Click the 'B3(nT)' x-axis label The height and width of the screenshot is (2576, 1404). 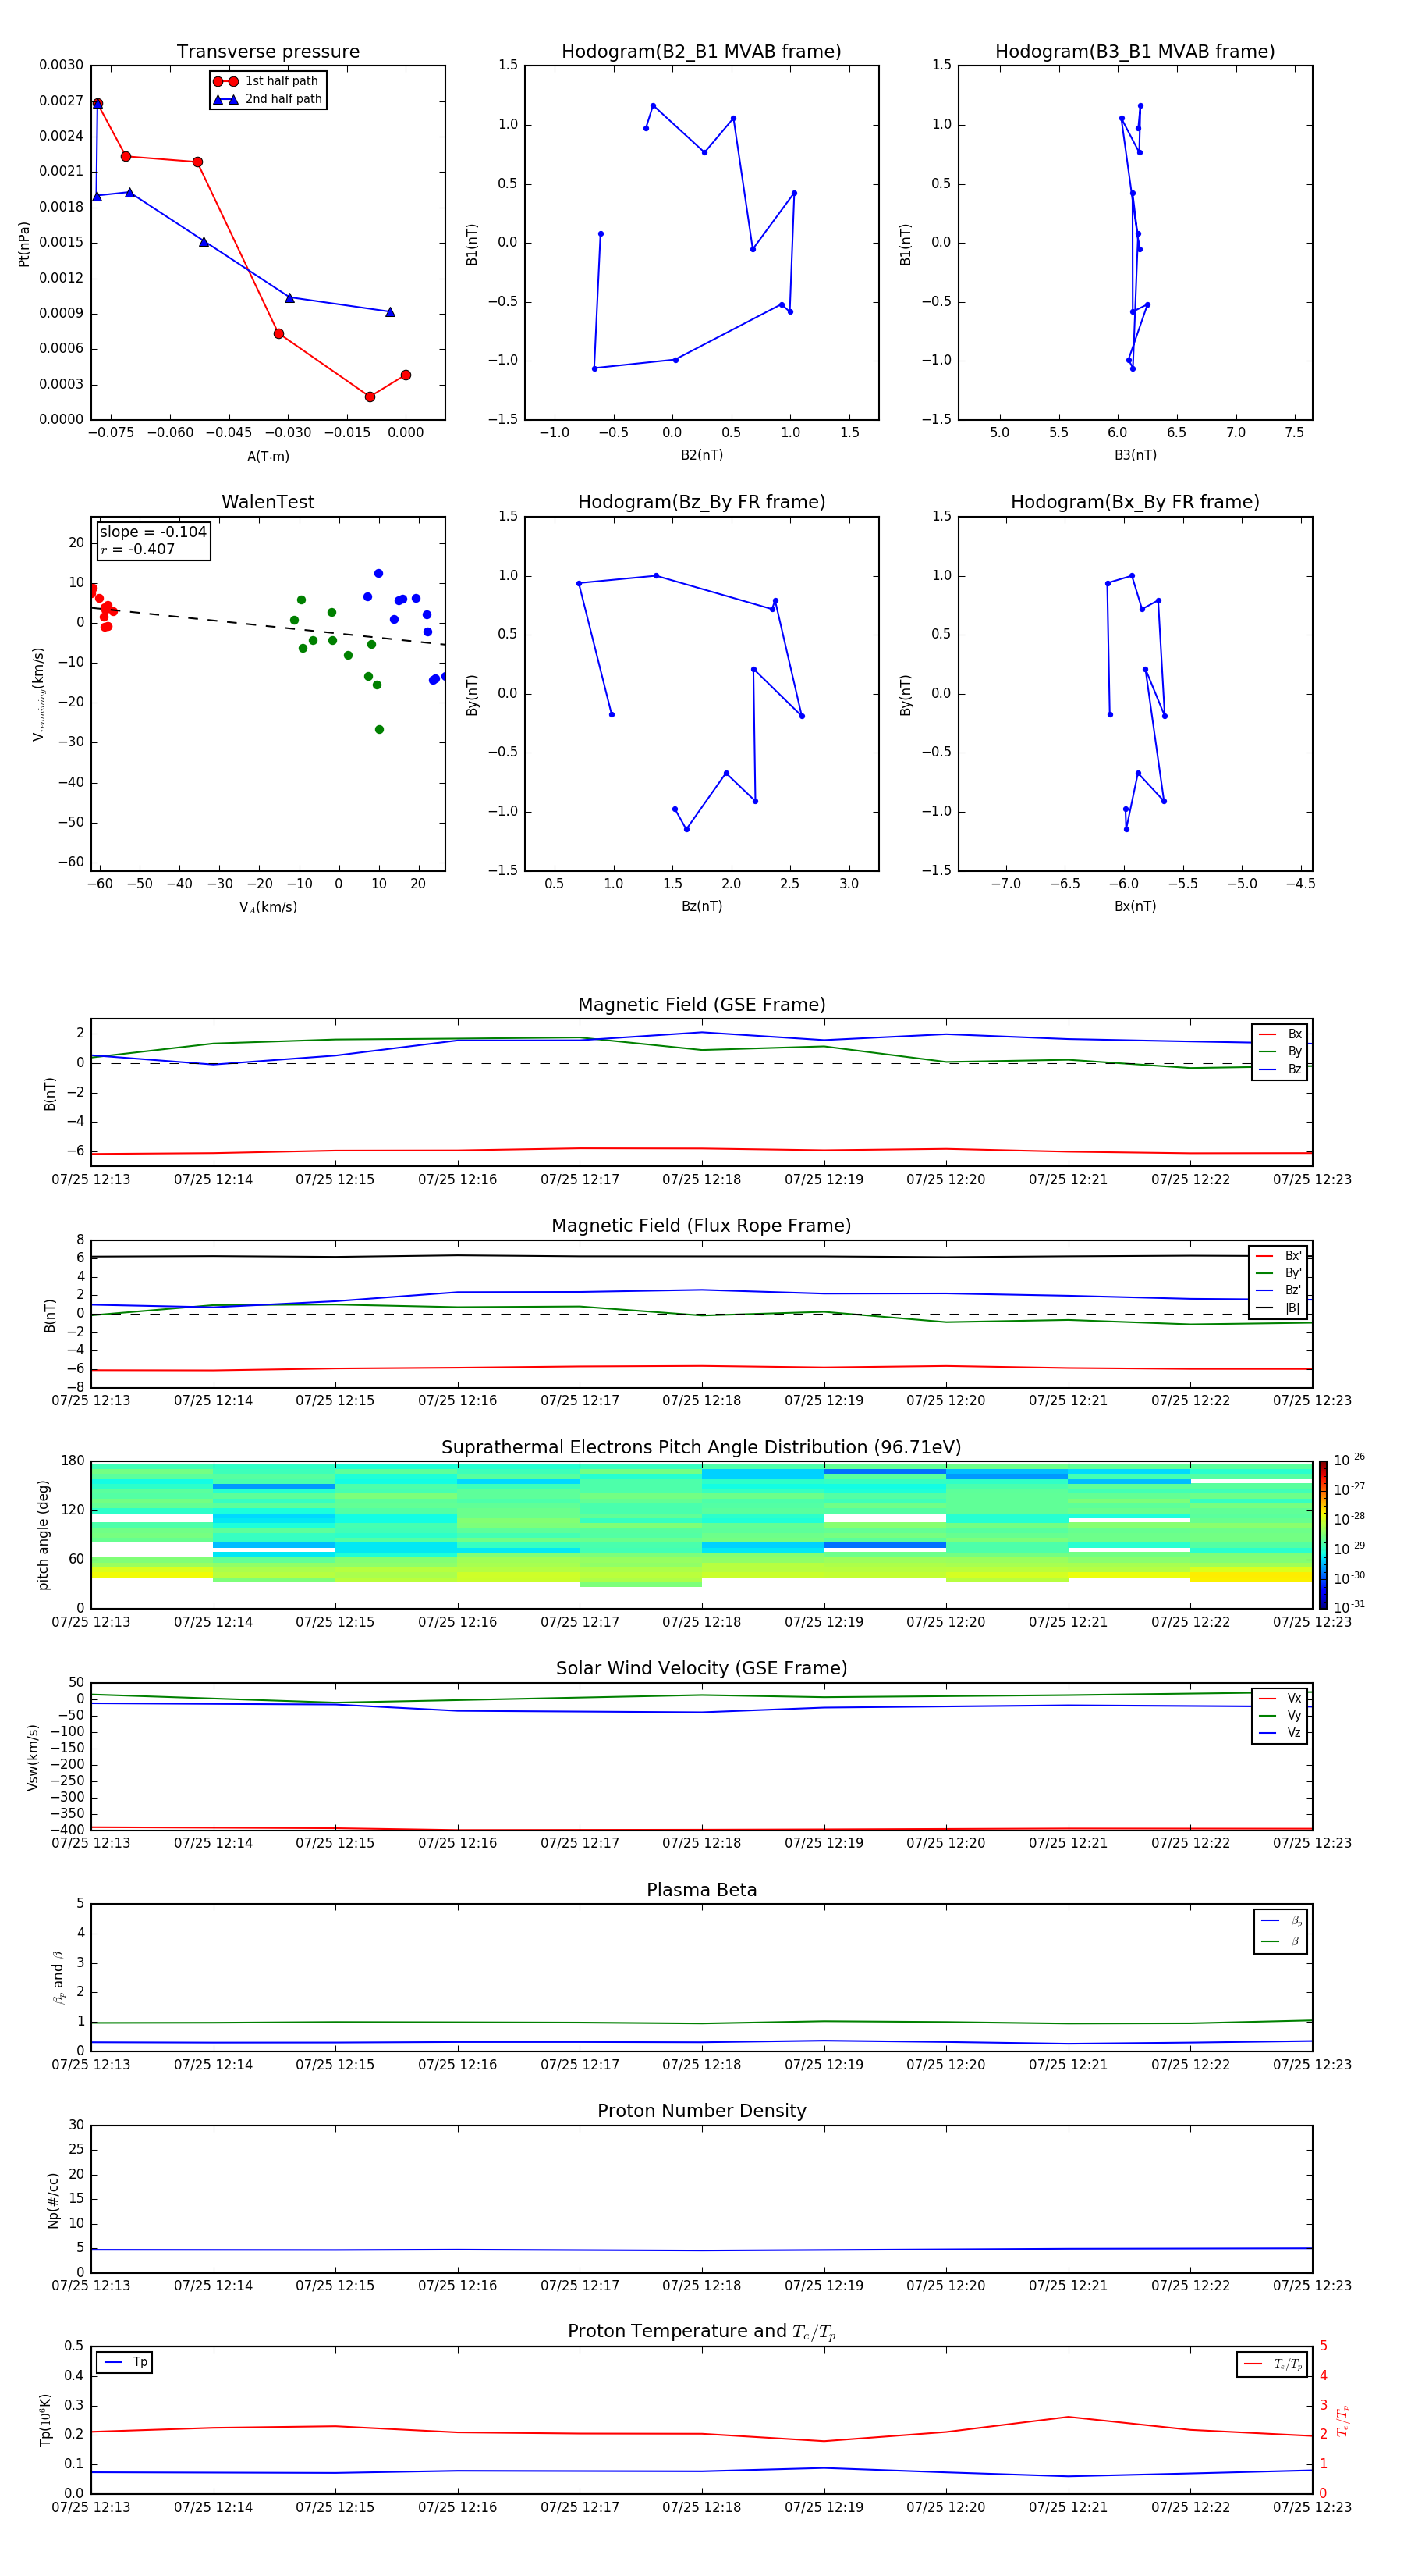pyautogui.click(x=1135, y=455)
